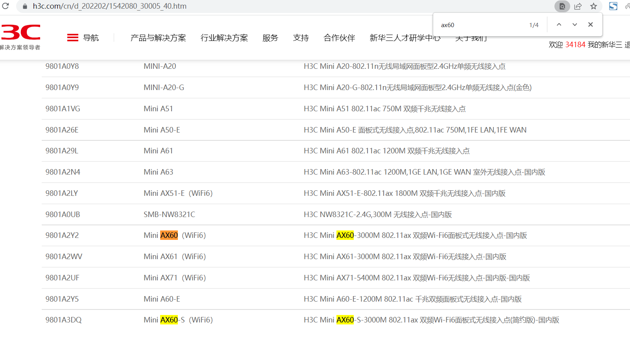The width and height of the screenshot is (630, 337).
Task: Click the AX71-5400M description text
Action: click(417, 278)
